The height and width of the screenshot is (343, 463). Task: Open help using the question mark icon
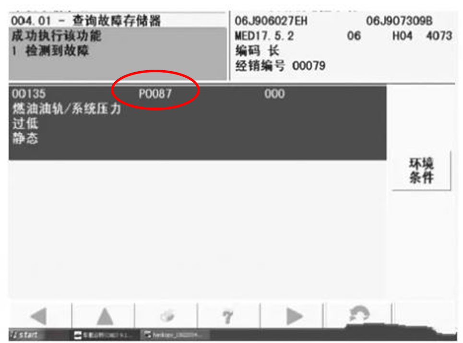point(228,313)
